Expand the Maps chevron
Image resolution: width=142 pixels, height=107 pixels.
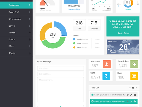[x=30, y=46]
